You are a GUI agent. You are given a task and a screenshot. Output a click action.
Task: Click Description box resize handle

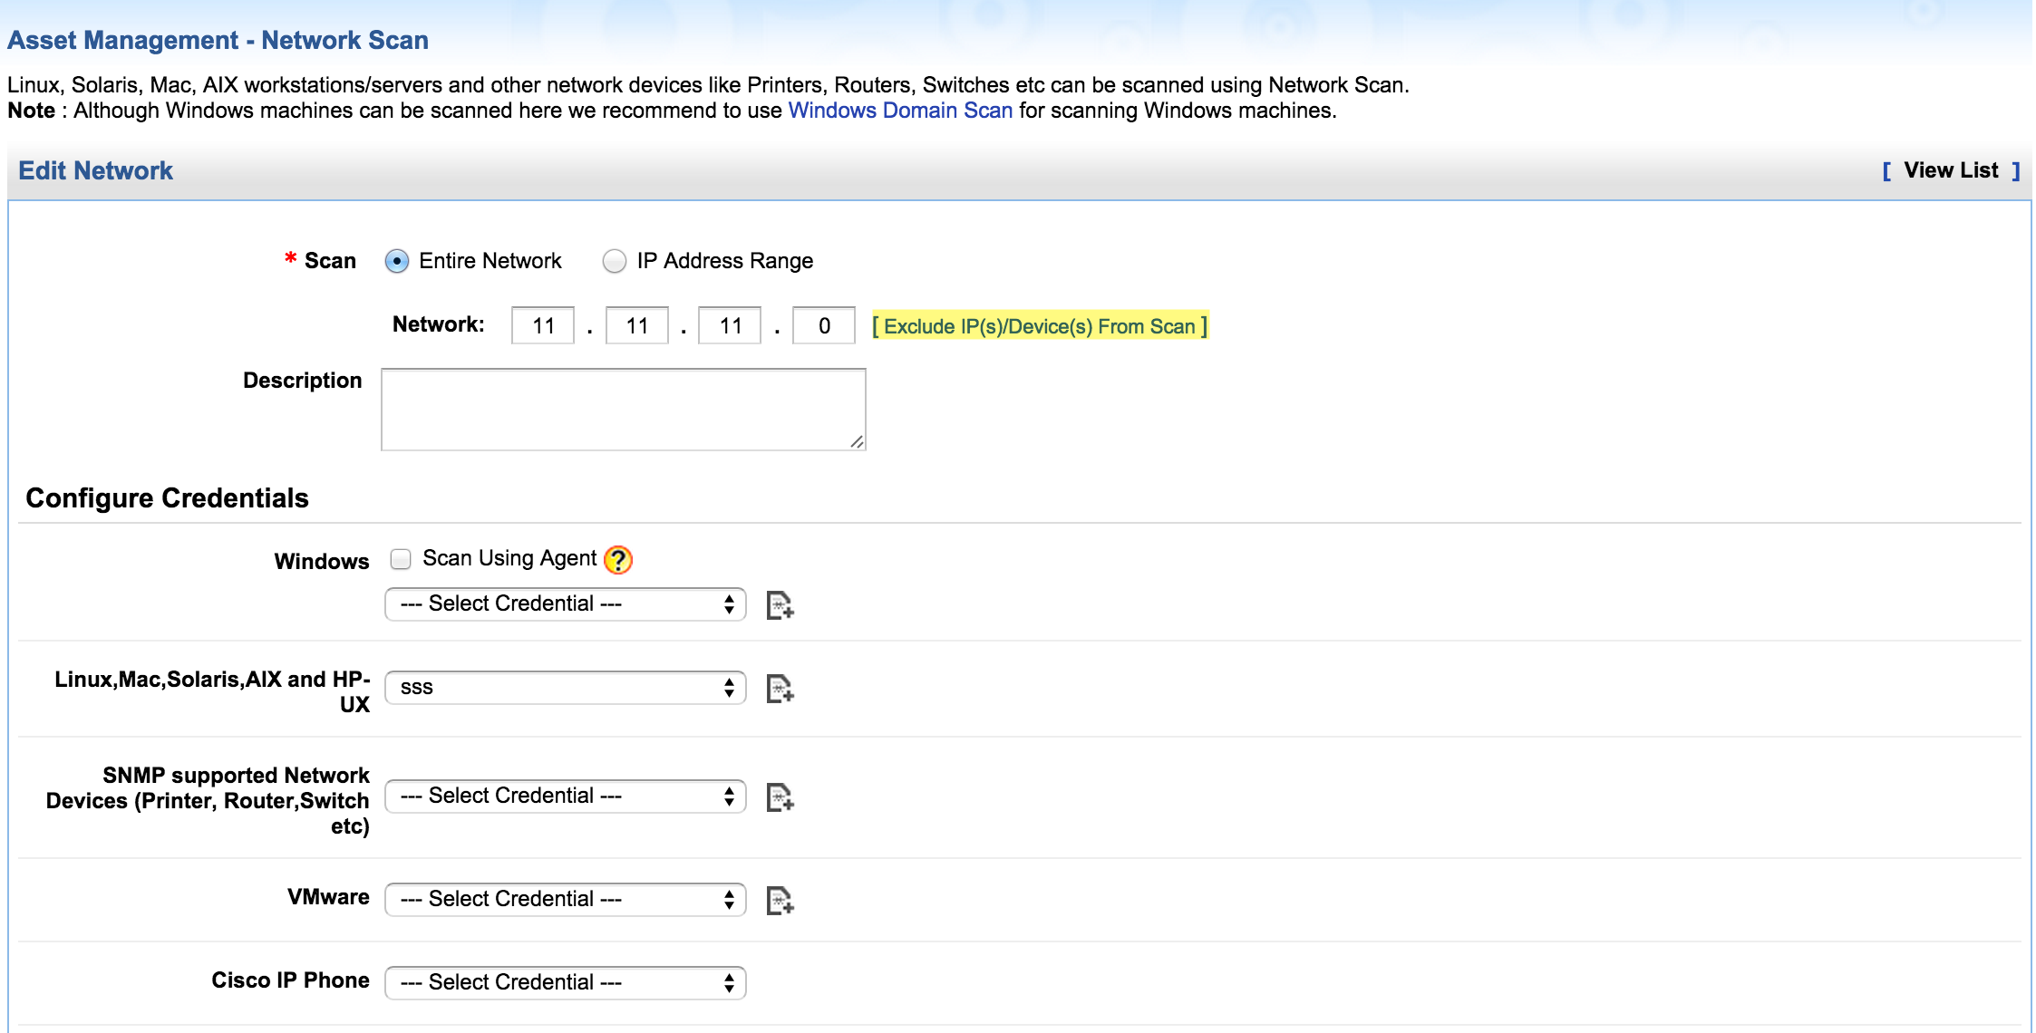tap(857, 441)
